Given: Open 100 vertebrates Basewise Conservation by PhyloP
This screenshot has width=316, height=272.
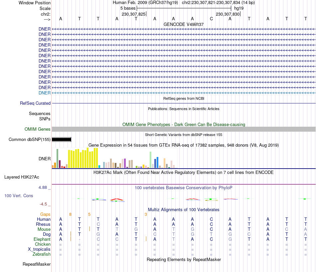Looking at the screenshot, I should click(x=184, y=188).
